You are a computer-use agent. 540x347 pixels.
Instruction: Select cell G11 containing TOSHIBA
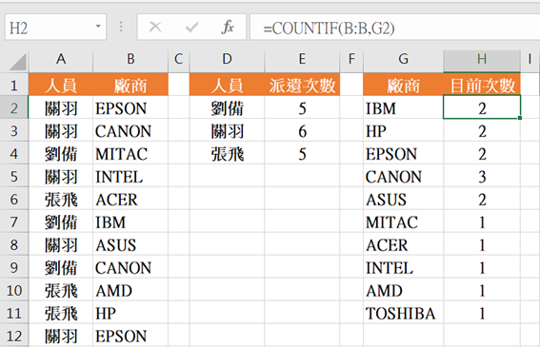403,313
